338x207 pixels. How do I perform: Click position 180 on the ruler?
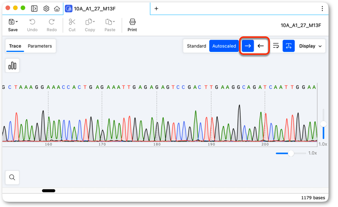pos(157,145)
